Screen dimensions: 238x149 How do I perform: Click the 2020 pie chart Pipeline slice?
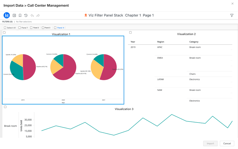point(67,71)
